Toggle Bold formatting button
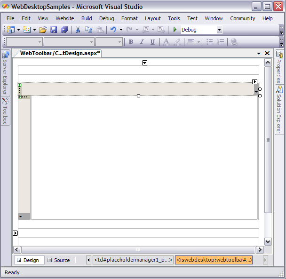 pos(131,42)
